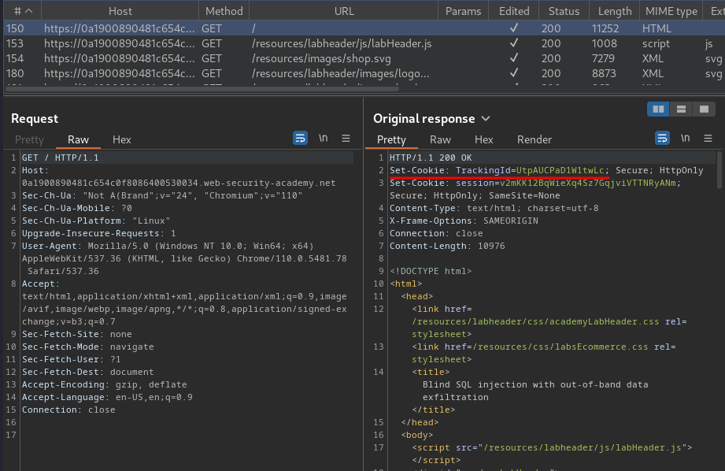The width and height of the screenshot is (725, 471).
Task: Click the HTTP/1.1 200 OK status line
Action: tap(431, 158)
